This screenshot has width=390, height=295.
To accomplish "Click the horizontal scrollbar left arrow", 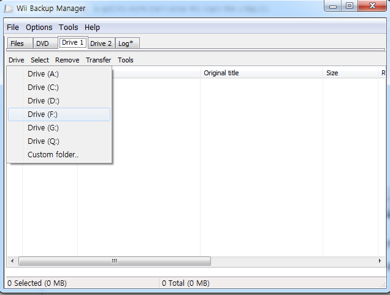I will (x=12, y=261).
